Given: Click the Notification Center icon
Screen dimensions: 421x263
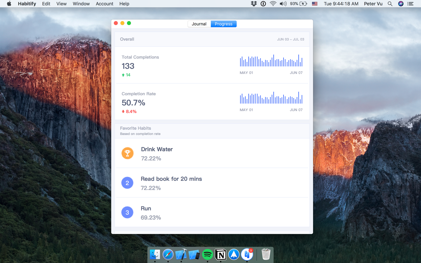Looking at the screenshot, I should pyautogui.click(x=410, y=4).
